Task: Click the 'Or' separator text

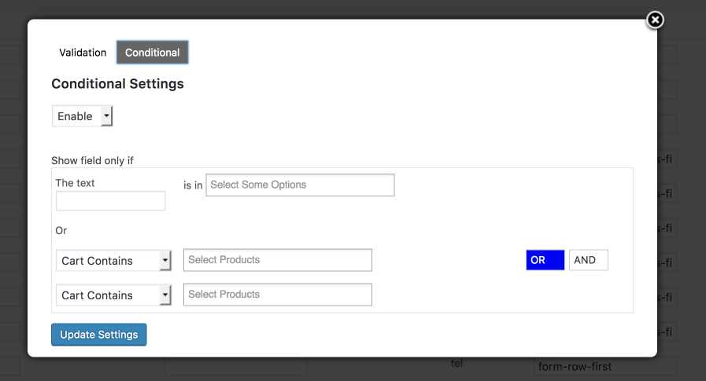Action: (61, 230)
